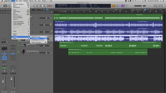The height and width of the screenshot is (93, 166).
Task: Toggle the Metronome click button
Action: coord(126,6)
